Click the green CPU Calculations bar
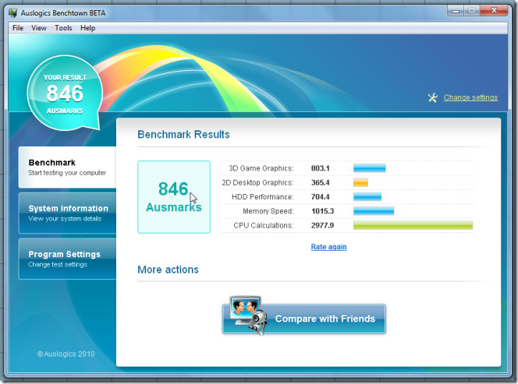This screenshot has height=384, width=518. 413,225
